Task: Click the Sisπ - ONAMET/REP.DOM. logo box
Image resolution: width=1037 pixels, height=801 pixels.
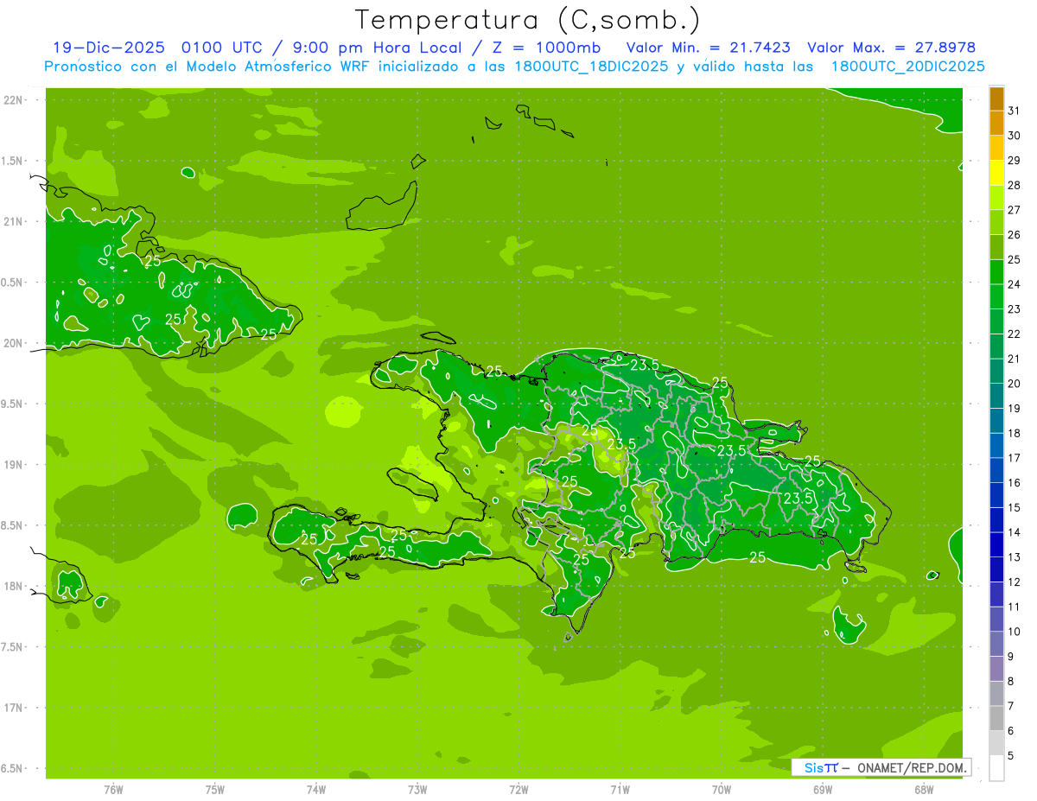Action: pos(881,767)
